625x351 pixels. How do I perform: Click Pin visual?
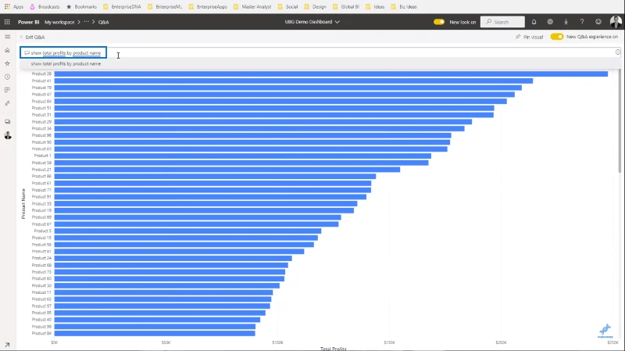coord(529,37)
